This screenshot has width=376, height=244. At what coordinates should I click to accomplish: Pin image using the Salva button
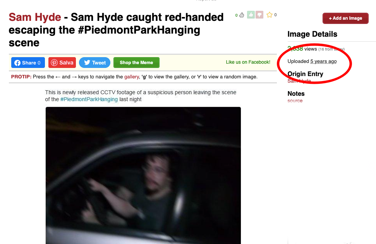62,63
